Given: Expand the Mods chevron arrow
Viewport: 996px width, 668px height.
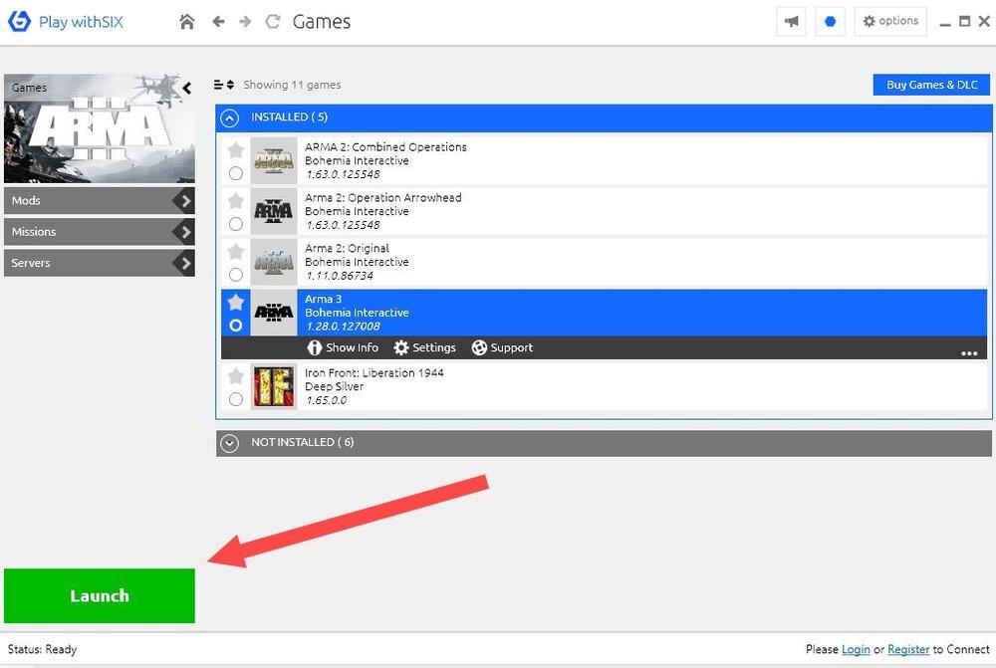Looking at the screenshot, I should coord(184,201).
